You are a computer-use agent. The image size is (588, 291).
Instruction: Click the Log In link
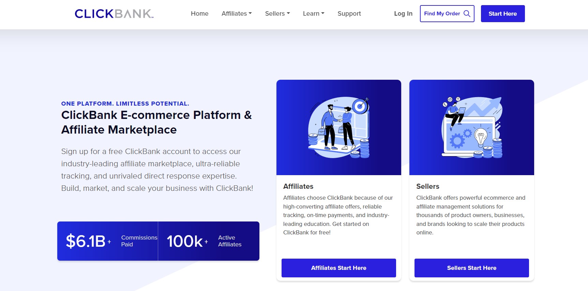[x=403, y=14]
